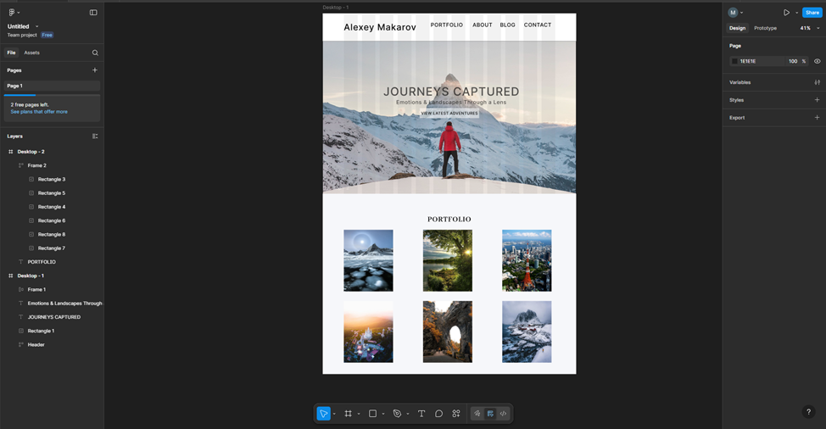Toggle page background visibility eye icon

pos(817,61)
